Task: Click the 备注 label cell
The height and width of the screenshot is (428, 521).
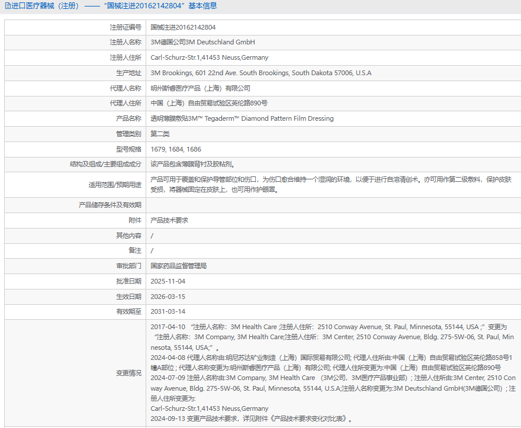Action: [x=75, y=250]
